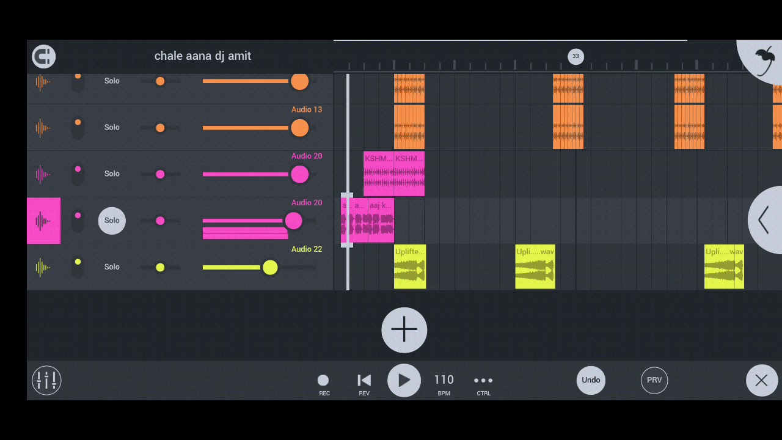Open the PRV preview button
The width and height of the screenshot is (782, 440).
[654, 380]
